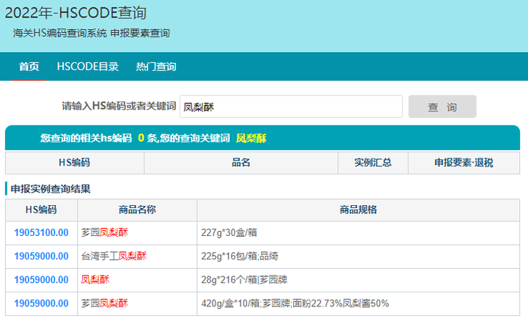The image size is (528, 321).
Task: Click spec text 227g*30盒/箱
Action: 229,232
